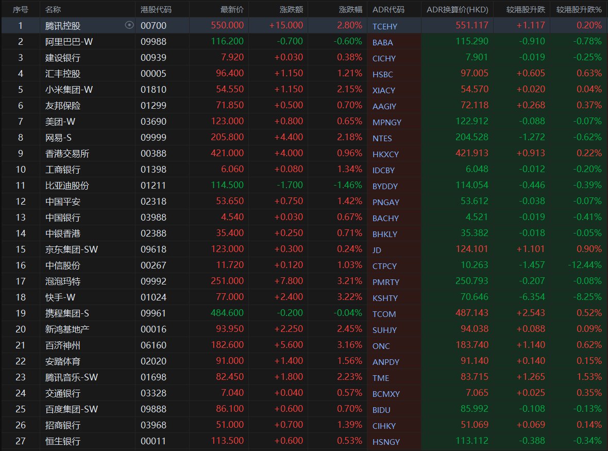The height and width of the screenshot is (451, 608).
Task: Open the BABA ADR code
Action: point(383,42)
